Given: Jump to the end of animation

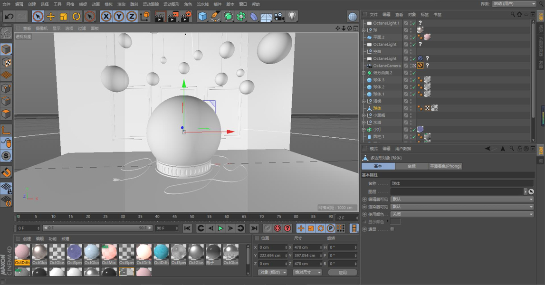Looking at the screenshot, I should [254, 228].
